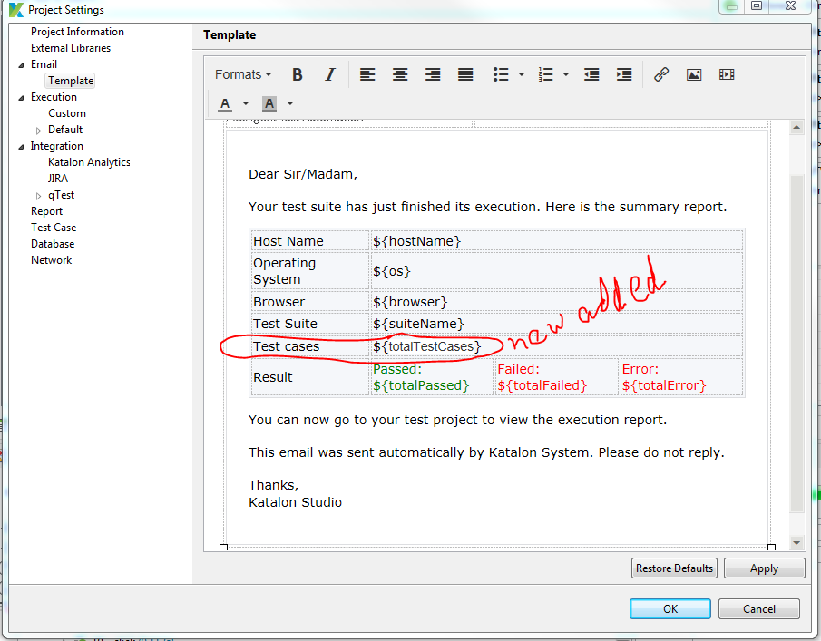821x641 pixels.
Task: Insert a numbered list
Action: [x=545, y=75]
